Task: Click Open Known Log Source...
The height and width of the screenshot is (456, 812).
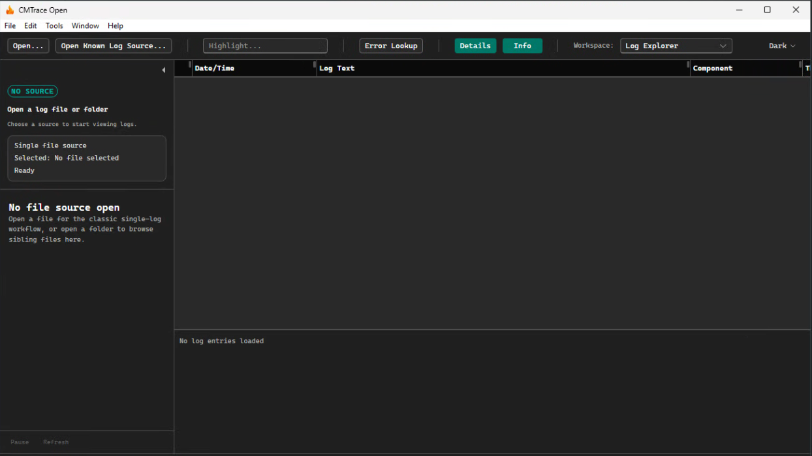Action: click(113, 45)
